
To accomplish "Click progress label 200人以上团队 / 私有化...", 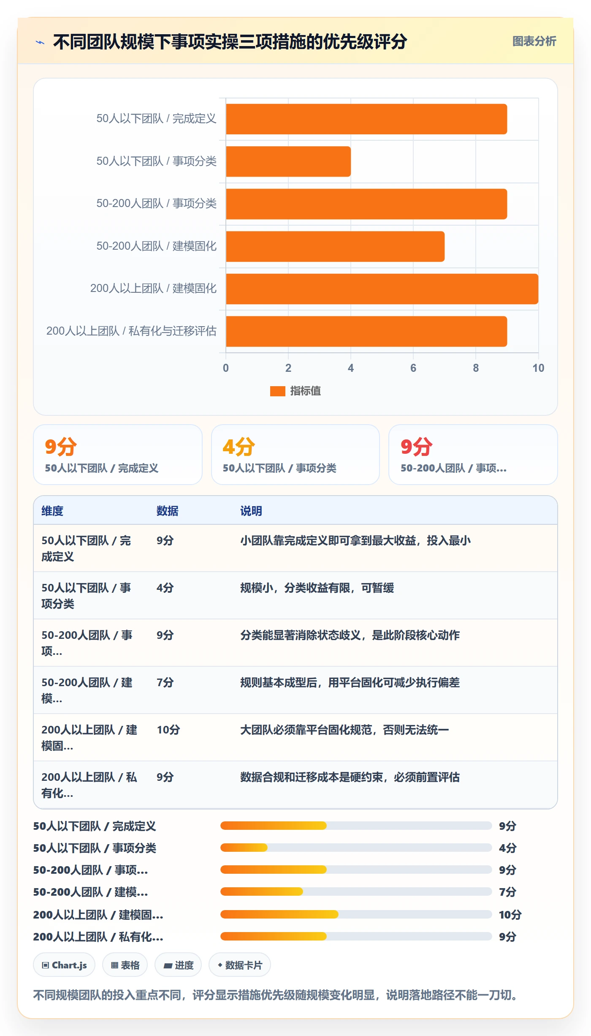I will tap(98, 937).
